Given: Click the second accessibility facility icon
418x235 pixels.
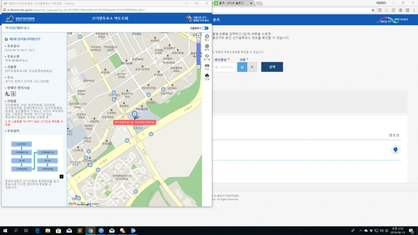Looking at the screenshot, I should pyautogui.click(x=14, y=94).
